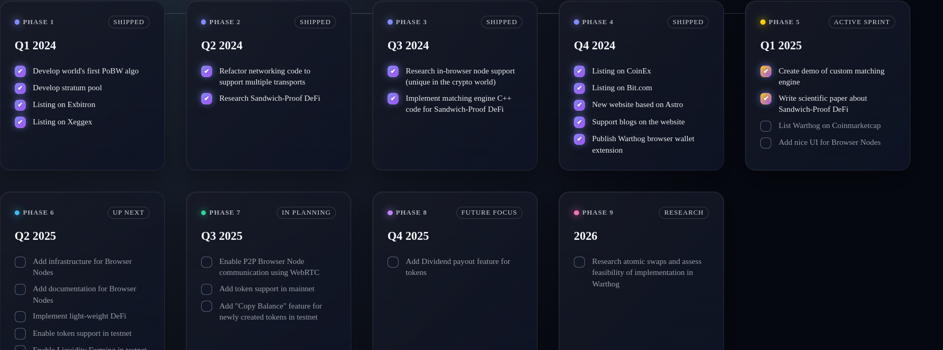Click the purple dot beside Phase 1
The height and width of the screenshot is (350, 943).
(17, 22)
